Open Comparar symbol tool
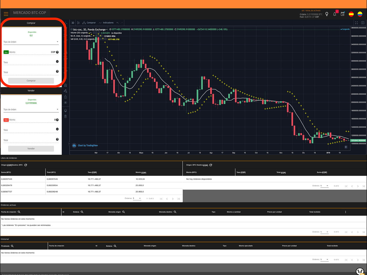The image size is (367, 275). coord(89,23)
